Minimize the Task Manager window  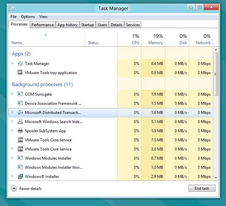[x=191, y=7]
